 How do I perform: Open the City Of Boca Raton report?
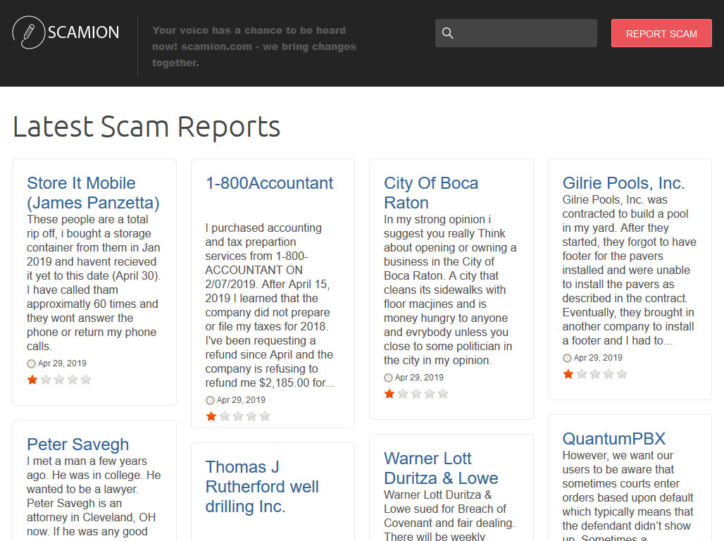pos(431,192)
